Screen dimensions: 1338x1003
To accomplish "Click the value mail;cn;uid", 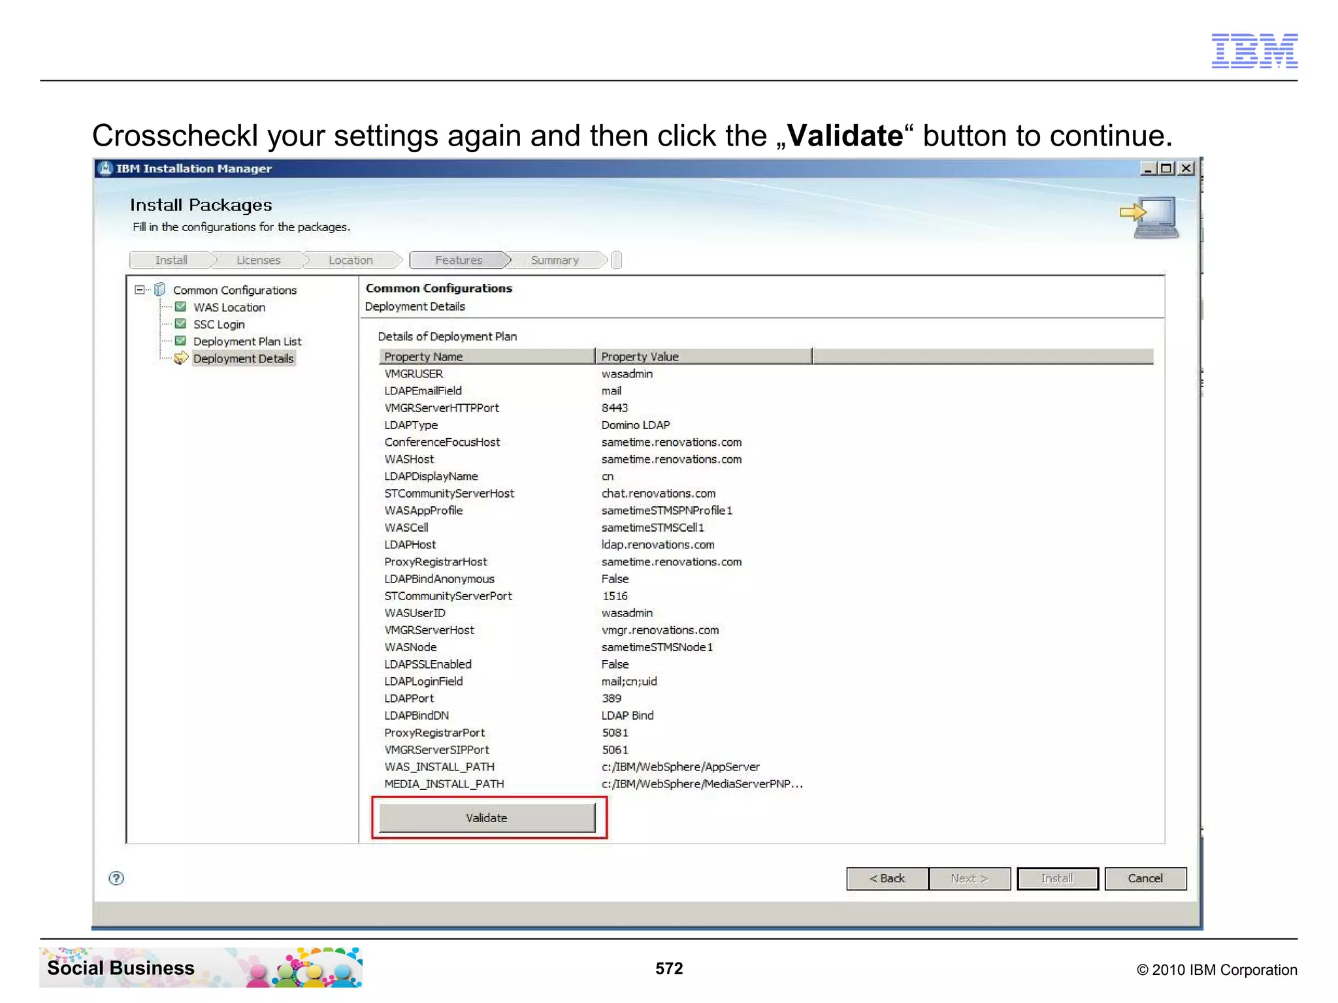I will click(x=629, y=681).
